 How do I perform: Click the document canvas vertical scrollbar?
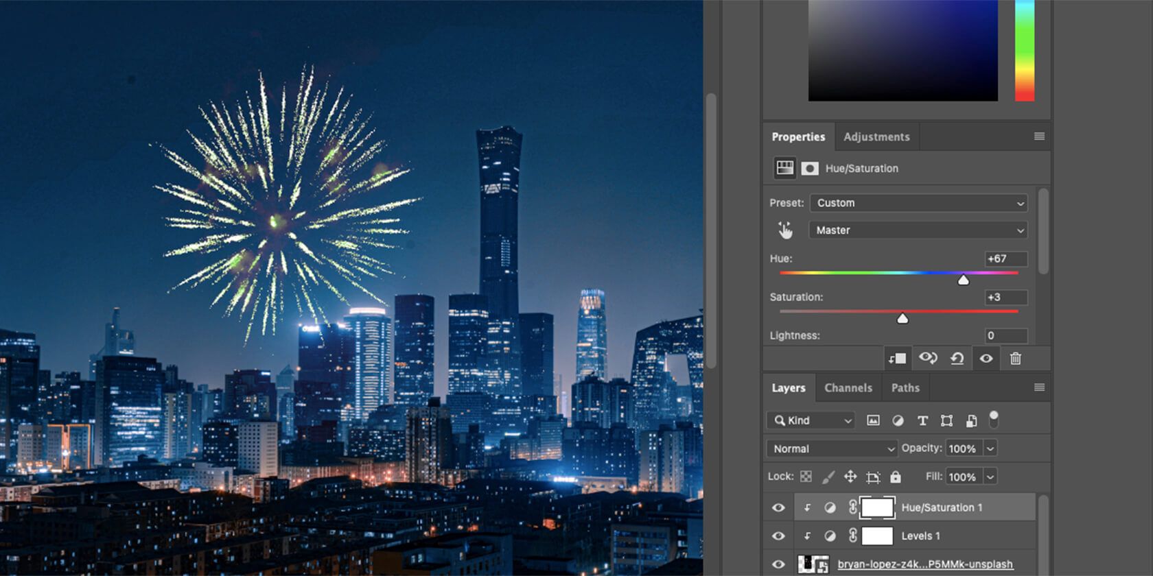pyautogui.click(x=711, y=230)
